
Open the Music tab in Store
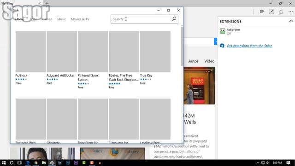point(61,19)
